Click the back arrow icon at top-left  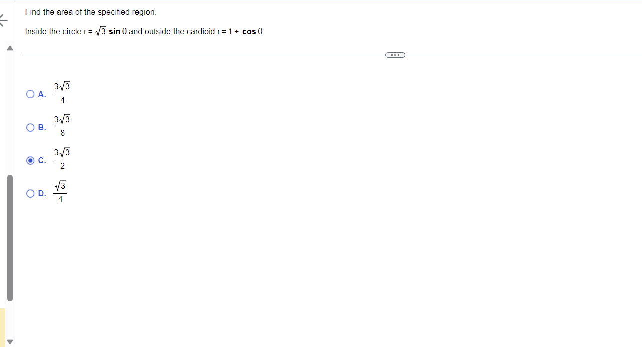tap(4, 21)
